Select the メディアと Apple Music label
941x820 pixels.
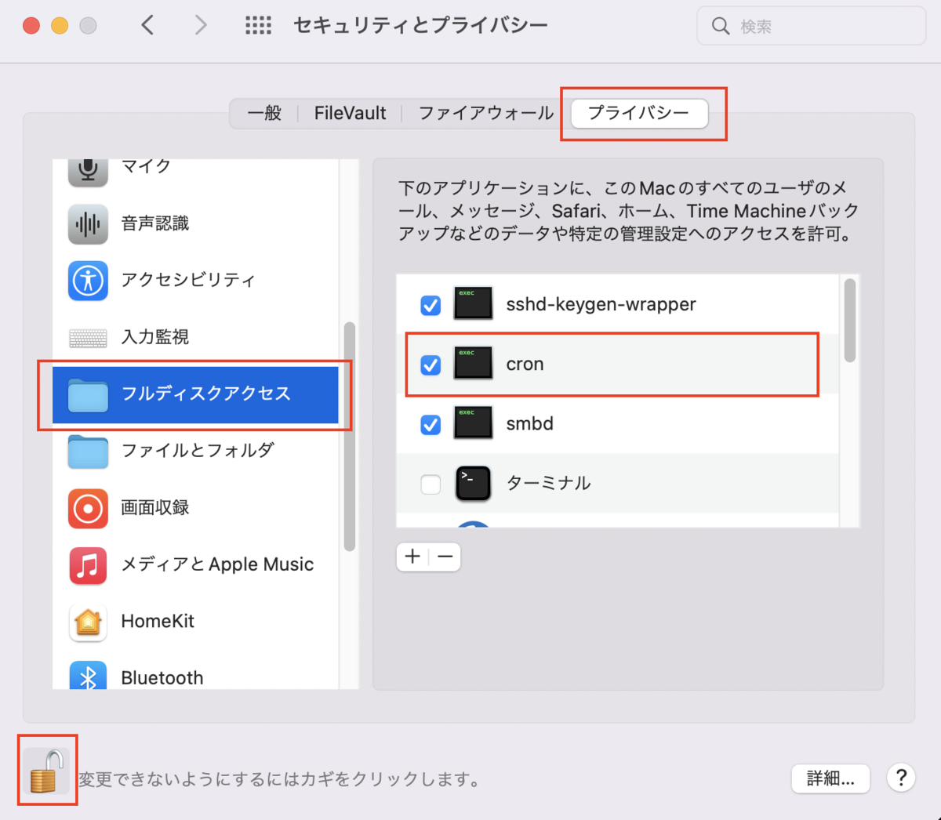click(217, 564)
